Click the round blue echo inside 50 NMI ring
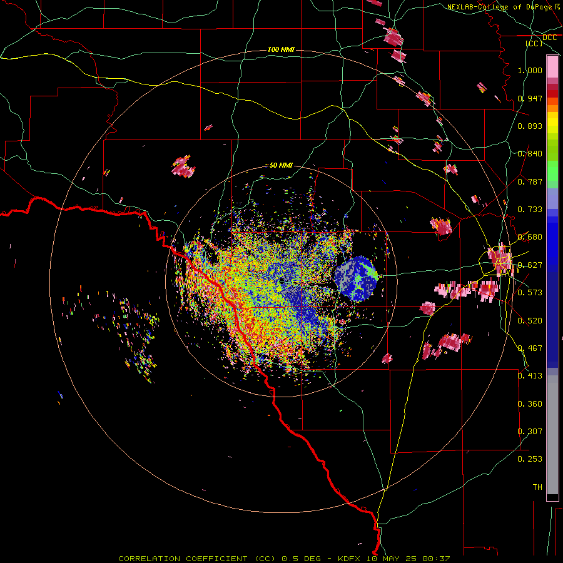563x563 pixels. (x=356, y=278)
